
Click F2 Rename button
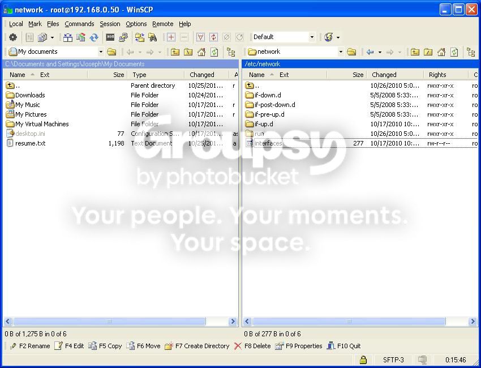(x=30, y=346)
